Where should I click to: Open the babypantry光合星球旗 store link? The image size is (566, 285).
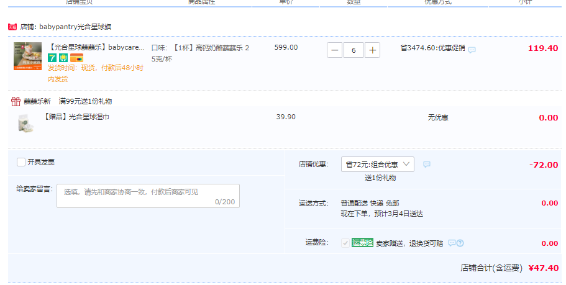click(x=75, y=27)
